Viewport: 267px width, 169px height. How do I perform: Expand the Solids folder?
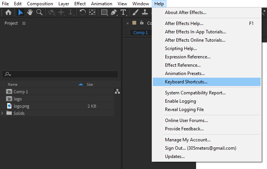2,113
